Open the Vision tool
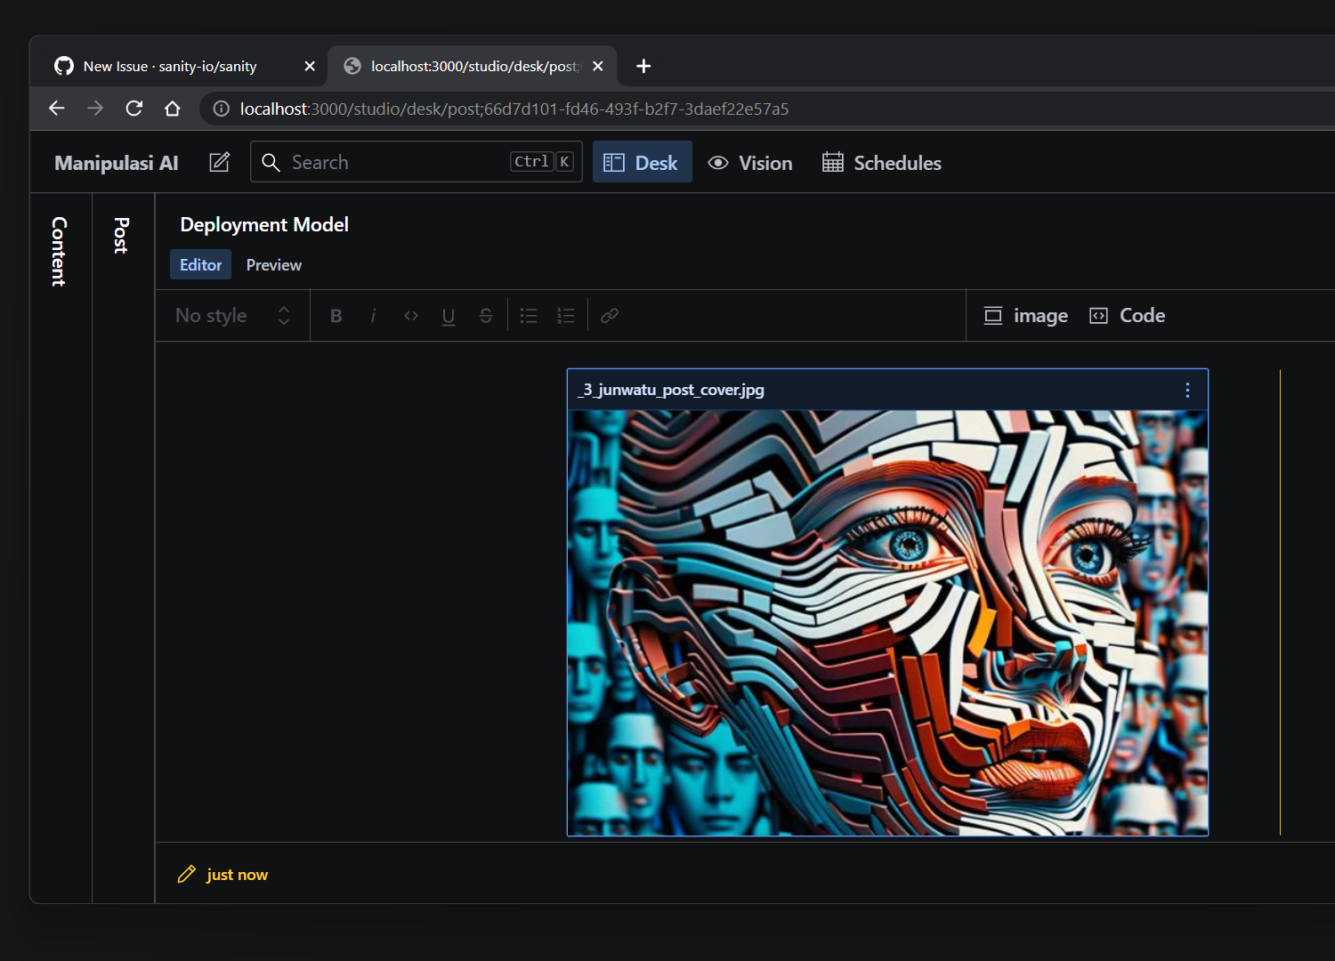Viewport: 1335px width, 961px height. pyautogui.click(x=750, y=162)
